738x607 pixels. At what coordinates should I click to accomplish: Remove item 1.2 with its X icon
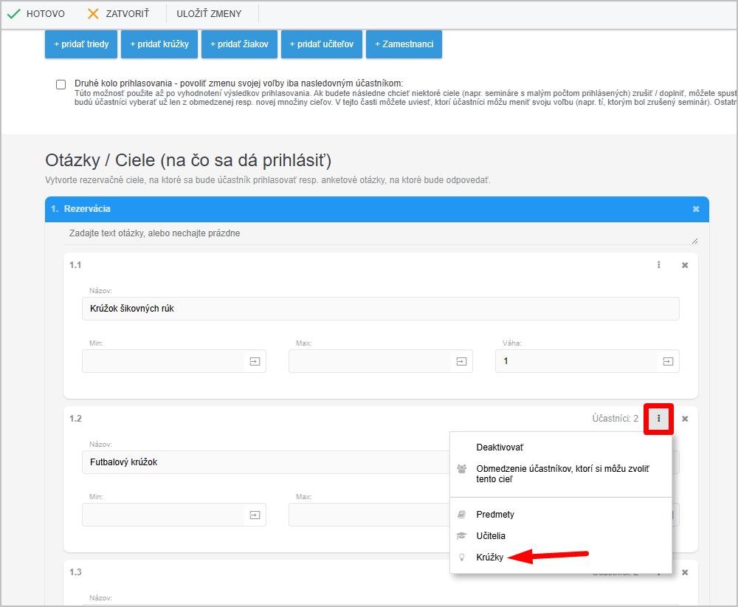(x=685, y=419)
